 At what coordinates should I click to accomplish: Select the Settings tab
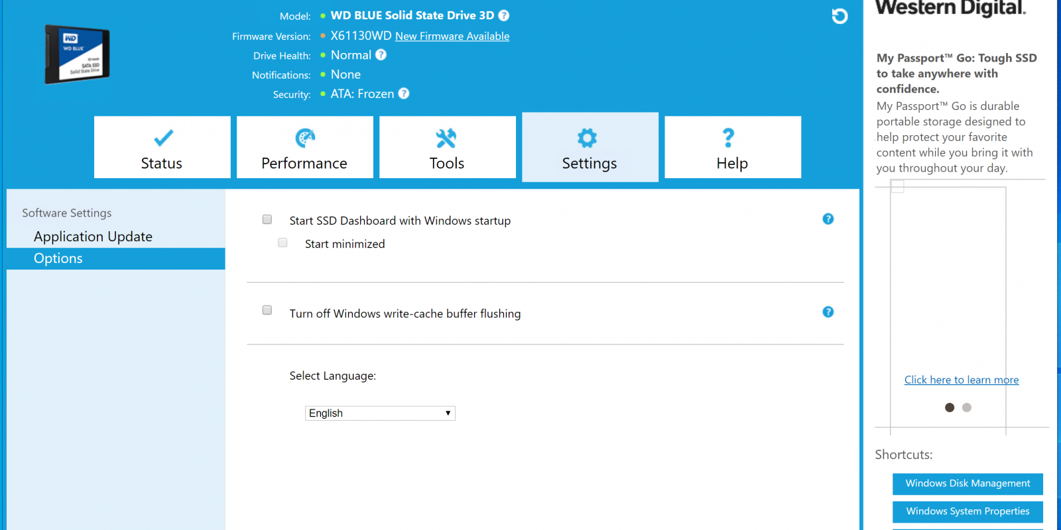coord(590,147)
